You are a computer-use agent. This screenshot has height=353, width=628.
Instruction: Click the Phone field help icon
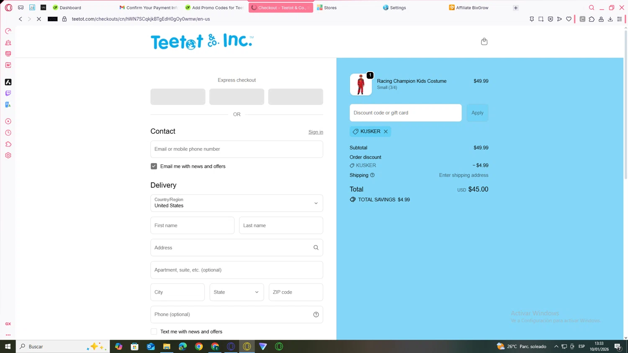(x=316, y=315)
